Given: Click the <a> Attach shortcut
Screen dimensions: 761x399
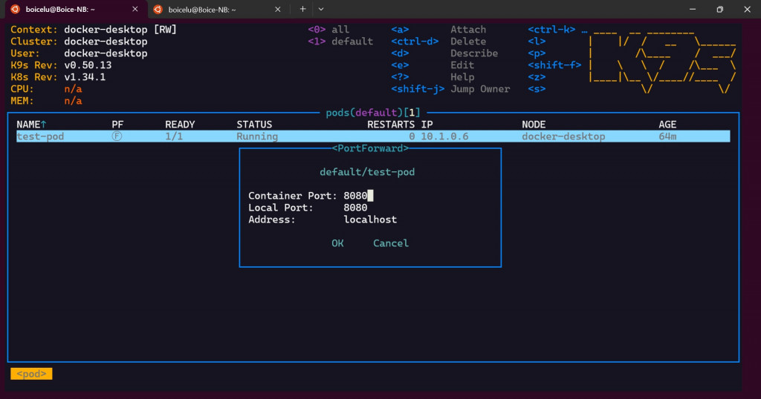Looking at the screenshot, I should pyautogui.click(x=438, y=30).
